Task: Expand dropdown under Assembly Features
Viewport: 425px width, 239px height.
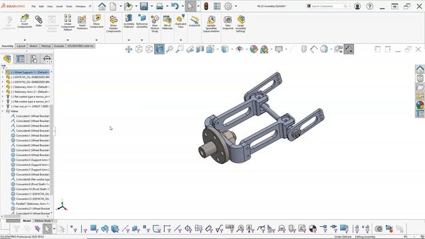Action: (129, 40)
